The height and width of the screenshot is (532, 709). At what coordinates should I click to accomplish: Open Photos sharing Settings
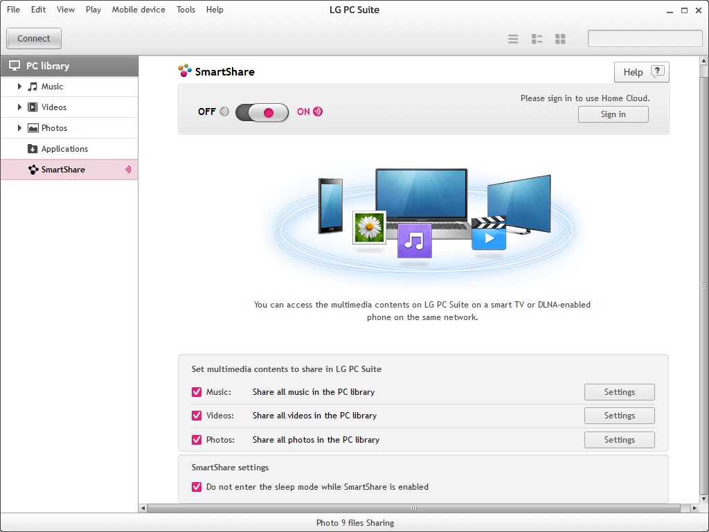(x=619, y=439)
